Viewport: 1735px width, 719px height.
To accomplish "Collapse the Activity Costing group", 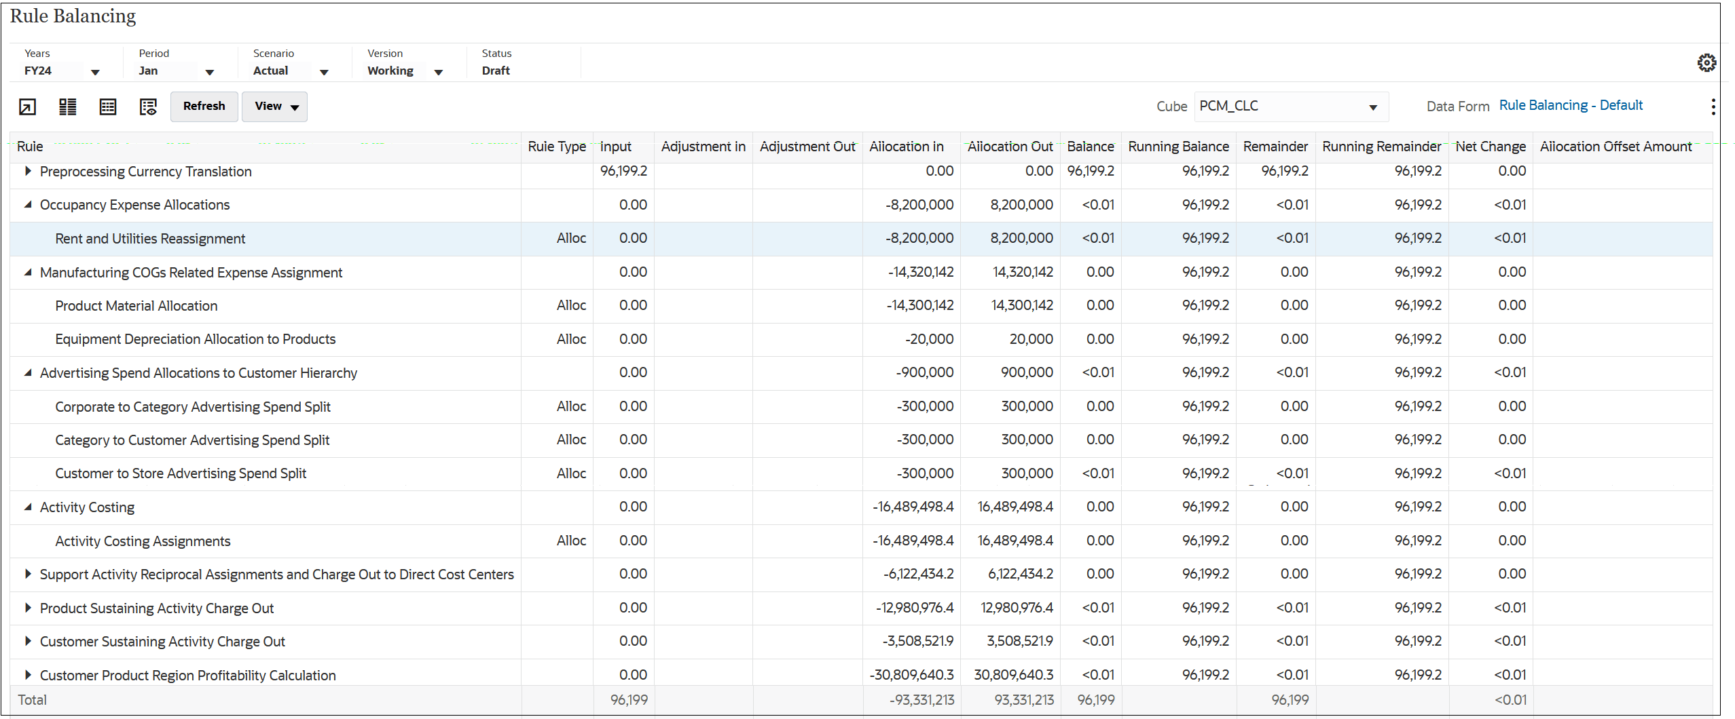I will coord(28,507).
